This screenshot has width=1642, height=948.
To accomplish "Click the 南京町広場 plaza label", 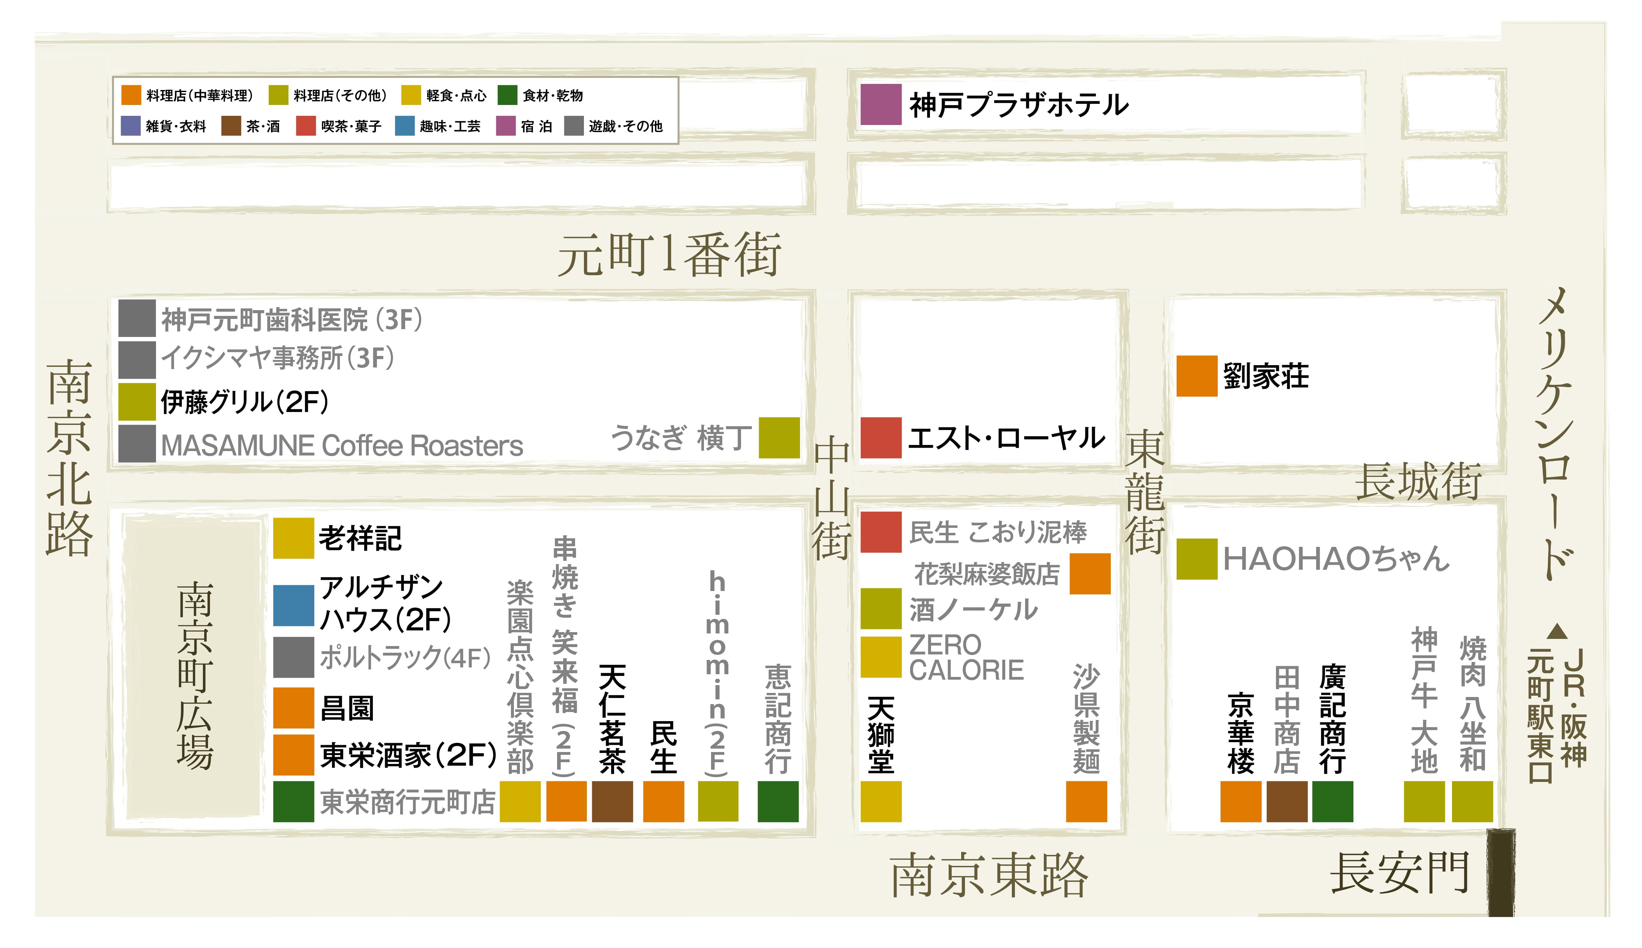I will pos(195,675).
